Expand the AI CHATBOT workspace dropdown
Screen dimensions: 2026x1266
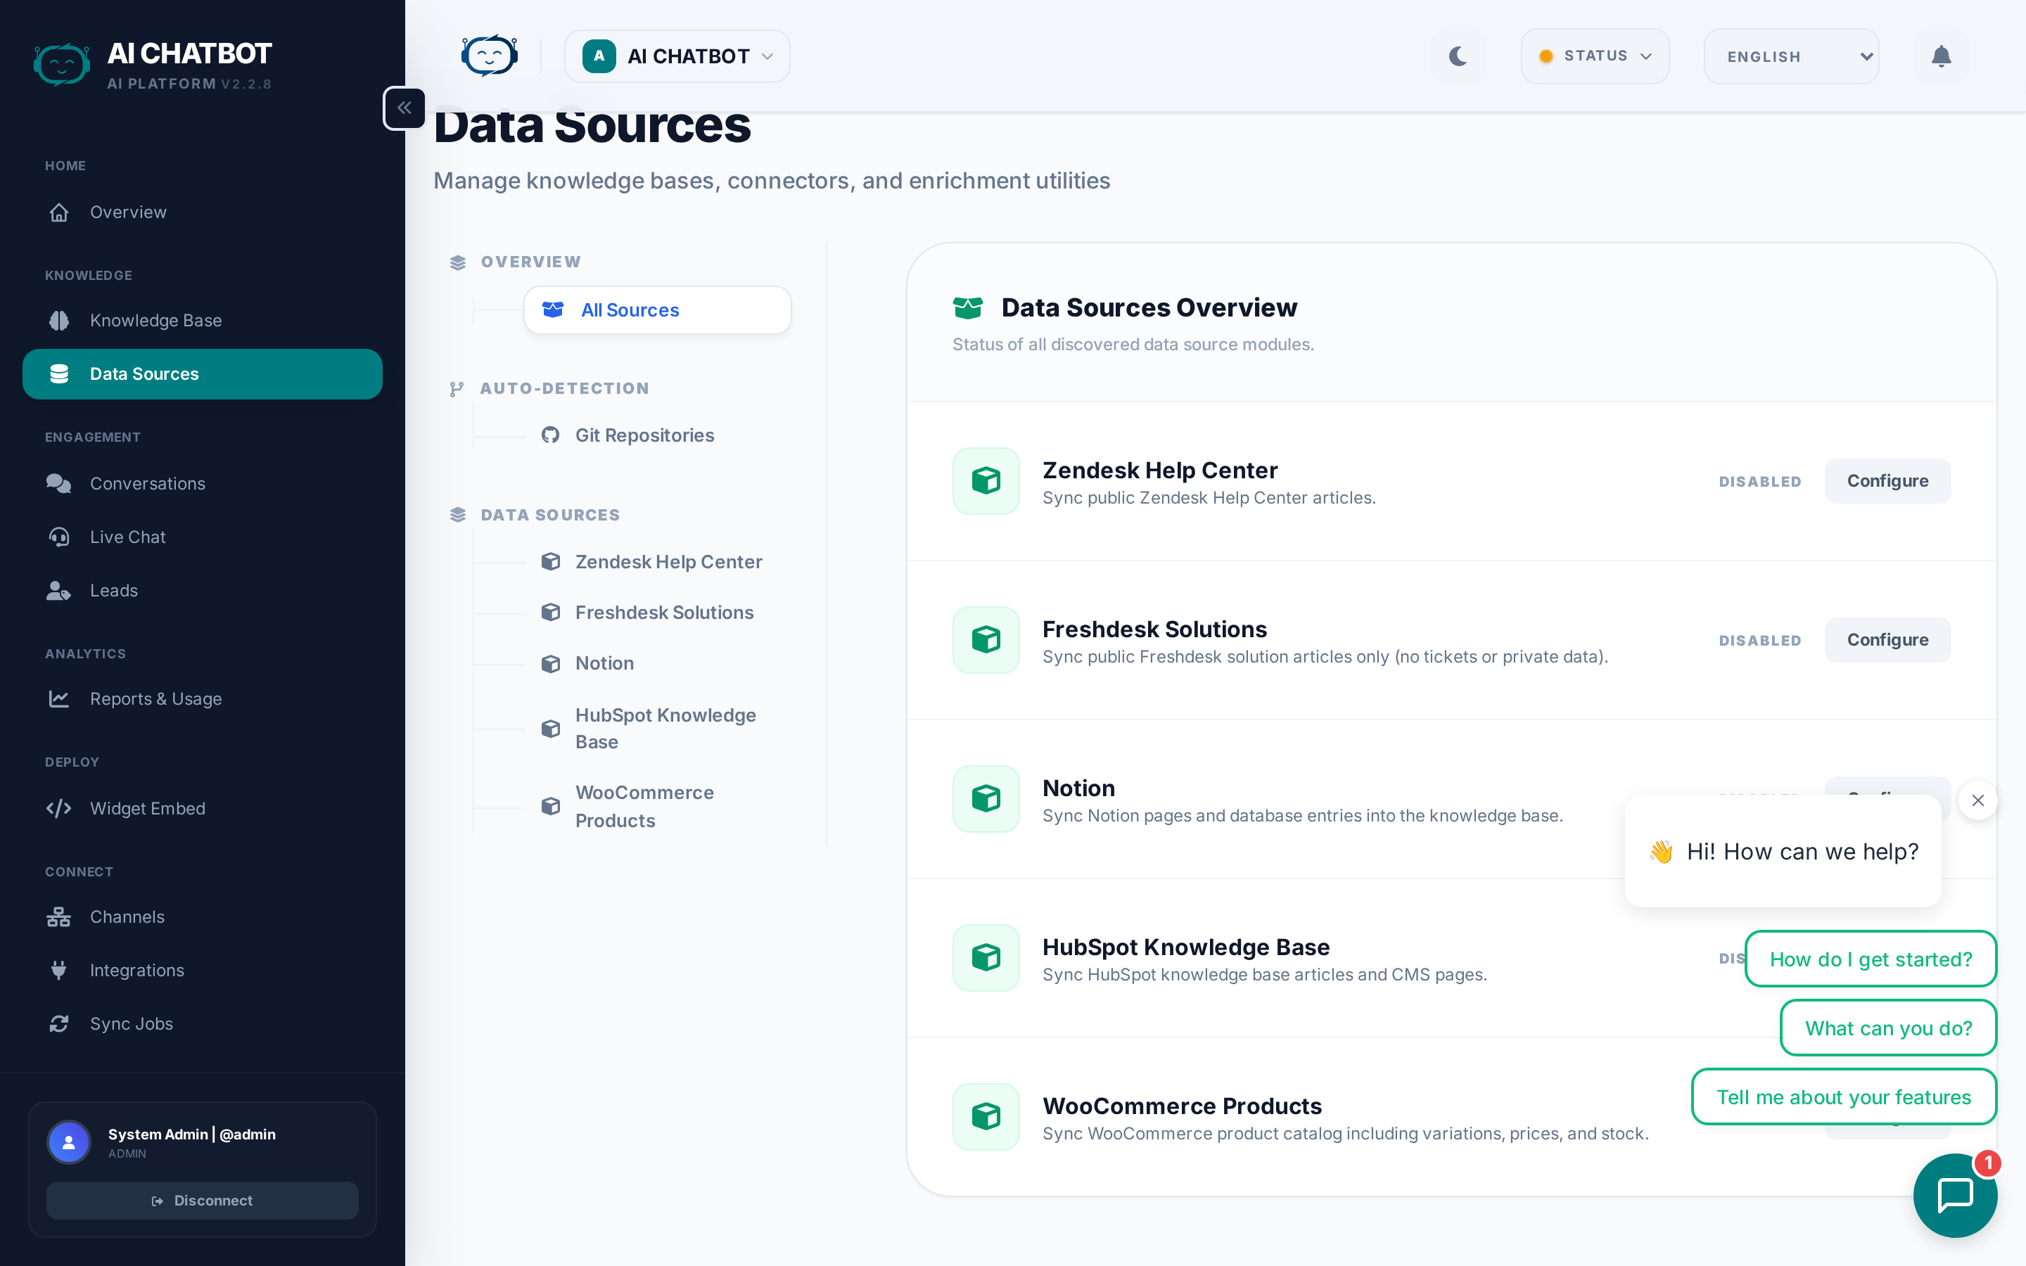click(677, 56)
